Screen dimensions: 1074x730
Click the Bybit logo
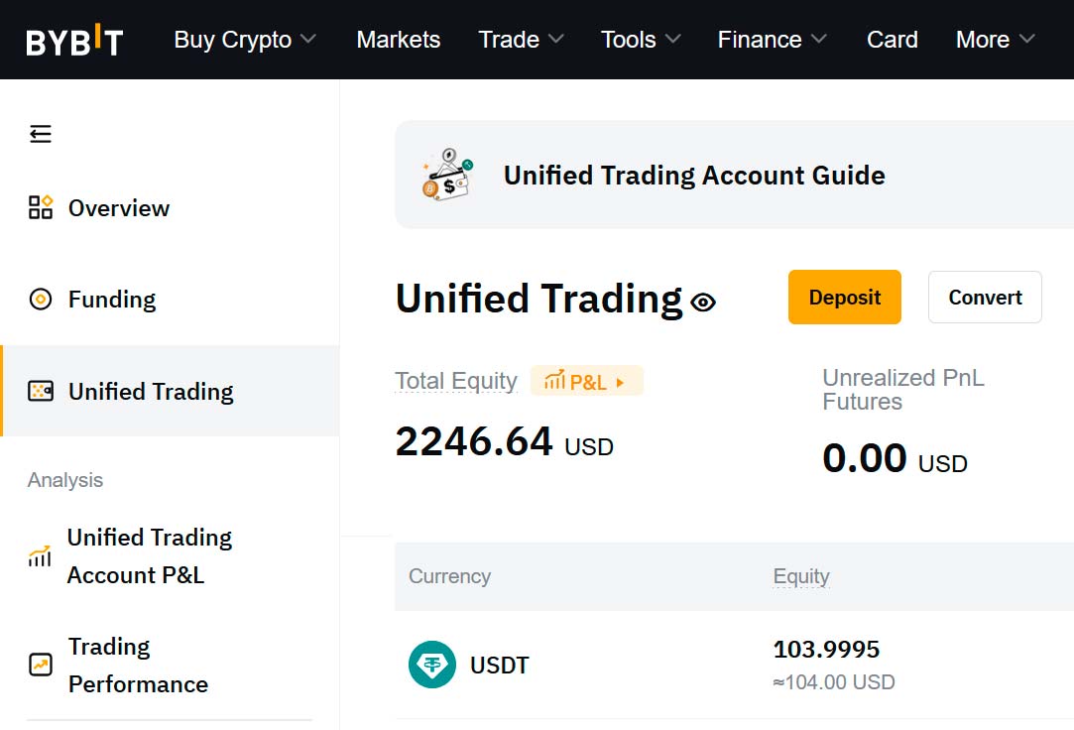(x=74, y=41)
